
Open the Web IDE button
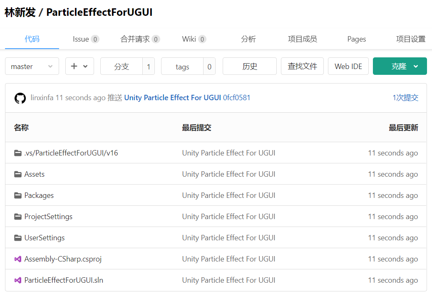click(x=348, y=66)
